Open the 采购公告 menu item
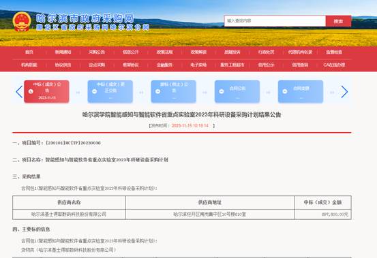The height and width of the screenshot is (258, 377). coord(97,52)
